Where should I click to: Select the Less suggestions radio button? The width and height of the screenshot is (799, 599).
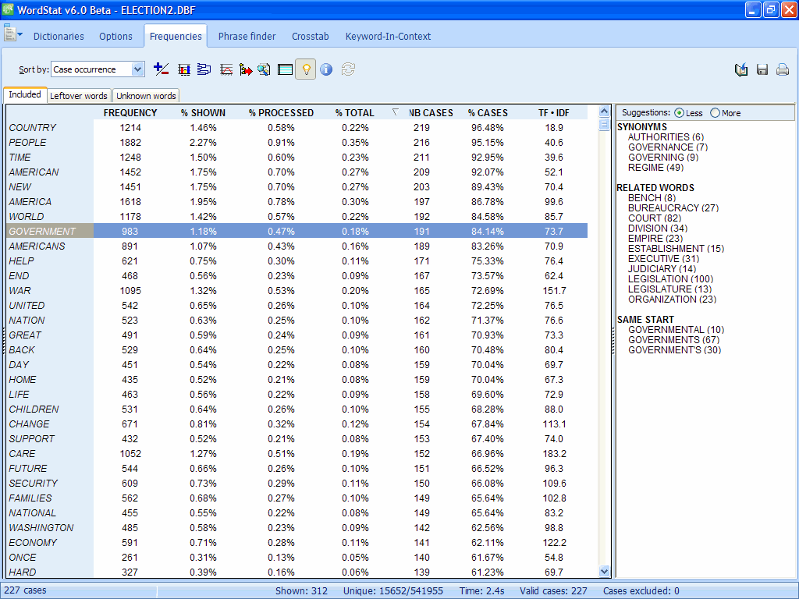(679, 113)
